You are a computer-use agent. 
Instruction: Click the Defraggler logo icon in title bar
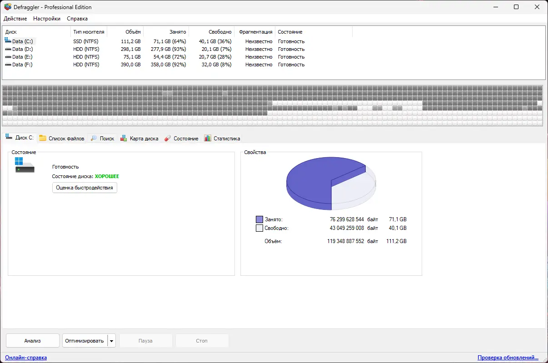pyautogui.click(x=7, y=7)
